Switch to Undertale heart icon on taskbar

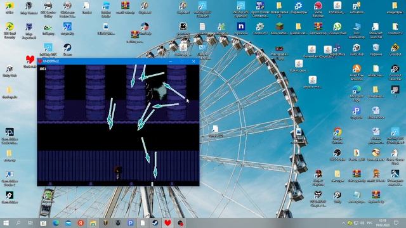coord(167,223)
